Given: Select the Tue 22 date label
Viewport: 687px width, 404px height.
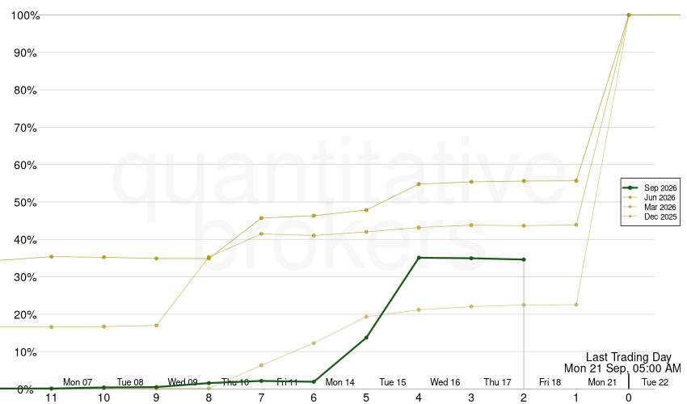Looking at the screenshot, I should pos(655,382).
